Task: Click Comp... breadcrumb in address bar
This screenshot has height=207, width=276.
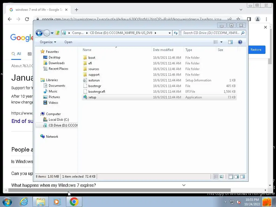Action: coord(78,33)
